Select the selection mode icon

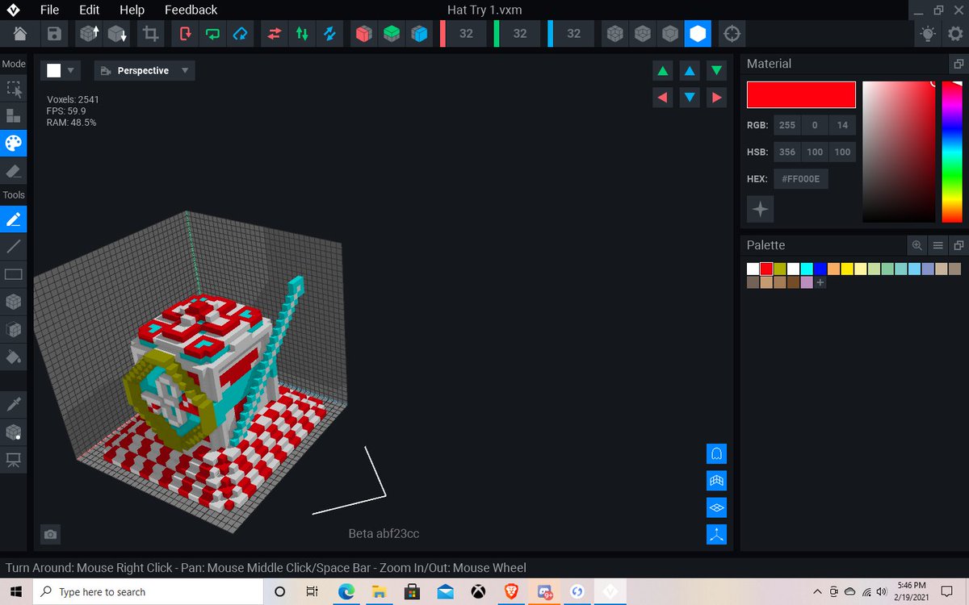pos(13,89)
